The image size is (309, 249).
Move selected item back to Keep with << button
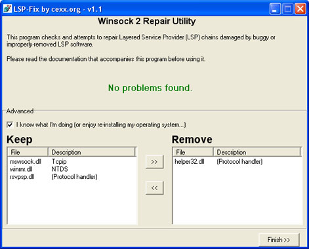[x=154, y=187]
